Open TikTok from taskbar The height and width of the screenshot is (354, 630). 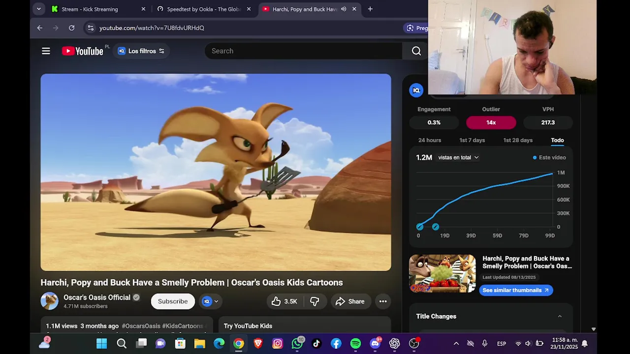(316, 343)
